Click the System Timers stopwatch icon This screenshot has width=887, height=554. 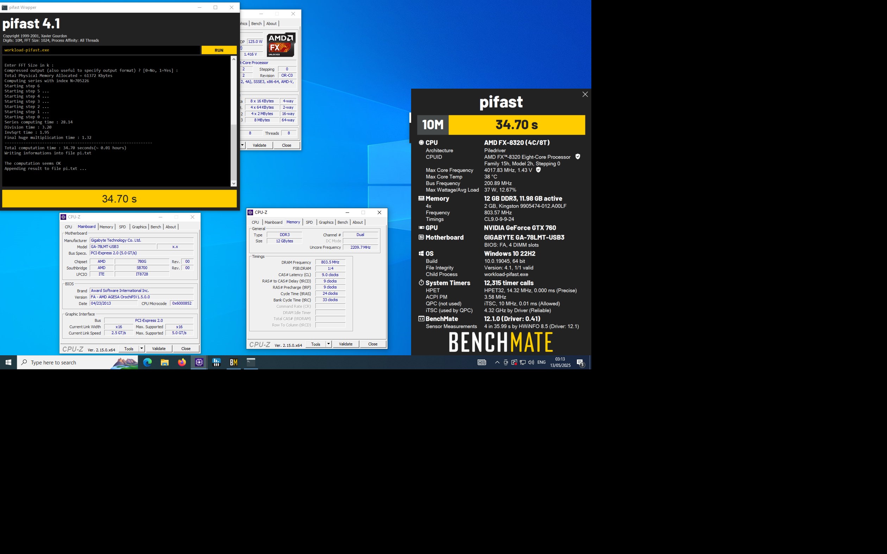(x=421, y=282)
